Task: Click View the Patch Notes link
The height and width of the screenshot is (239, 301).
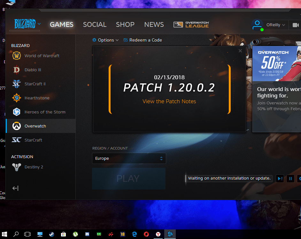Action: tap(169, 101)
